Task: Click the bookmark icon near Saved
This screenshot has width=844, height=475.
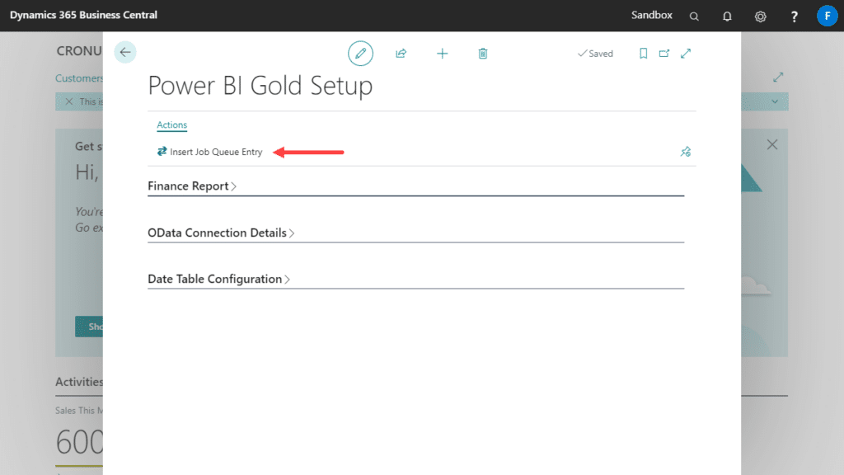Action: tap(643, 53)
